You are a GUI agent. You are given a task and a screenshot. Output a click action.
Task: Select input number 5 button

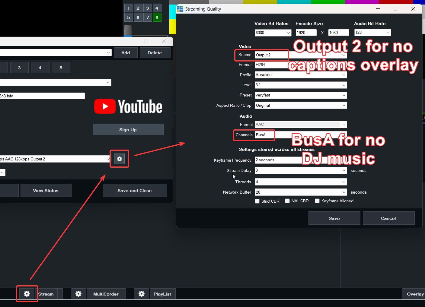coord(129,17)
